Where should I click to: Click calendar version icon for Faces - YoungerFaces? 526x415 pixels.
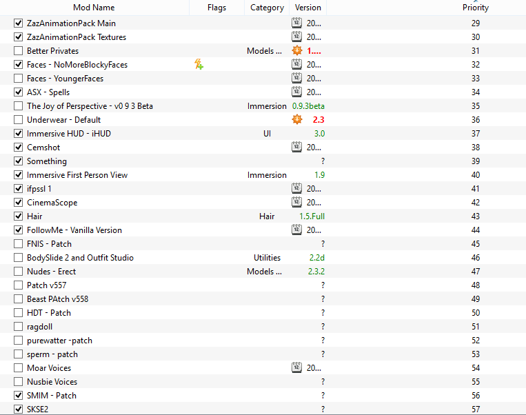pyautogui.click(x=296, y=78)
